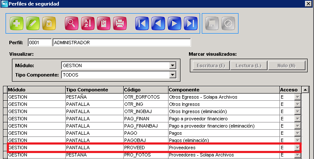Click the pink printer icon
The width and height of the screenshot is (314, 159).
click(x=120, y=23)
